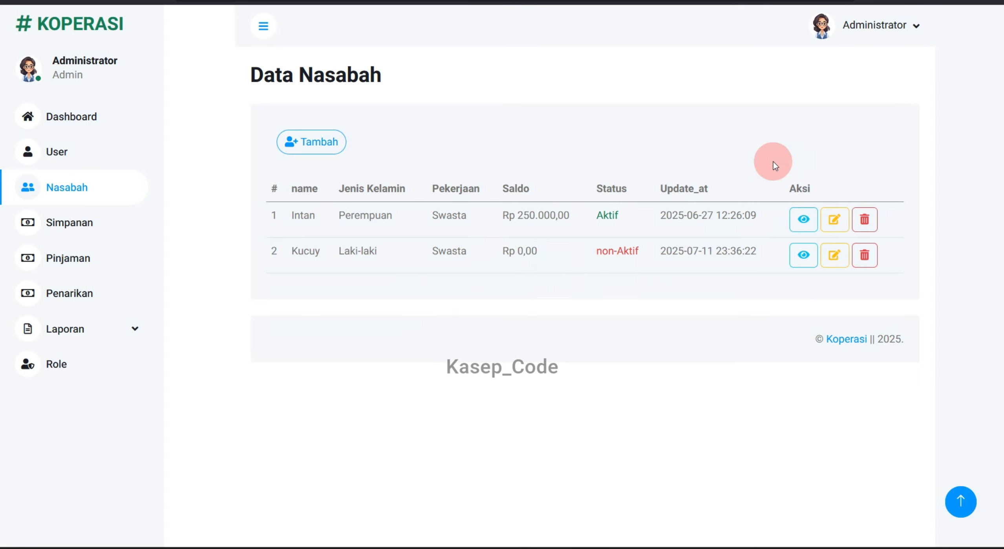
Task: Delete the Kucuy row record
Action: coord(865,255)
